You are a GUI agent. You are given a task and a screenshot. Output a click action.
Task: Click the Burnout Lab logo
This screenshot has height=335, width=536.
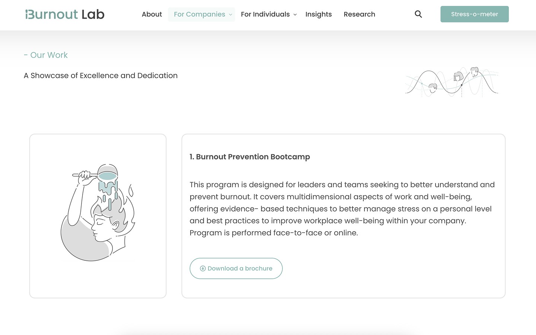tap(65, 14)
